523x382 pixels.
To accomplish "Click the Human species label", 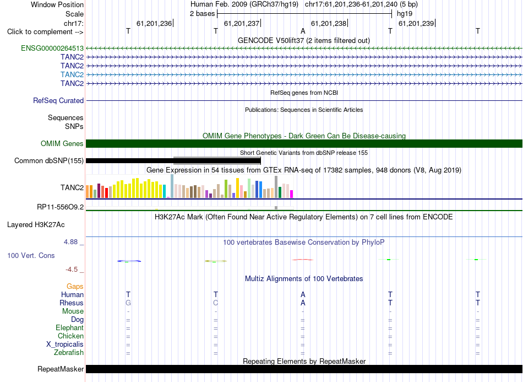I will (x=72, y=294).
